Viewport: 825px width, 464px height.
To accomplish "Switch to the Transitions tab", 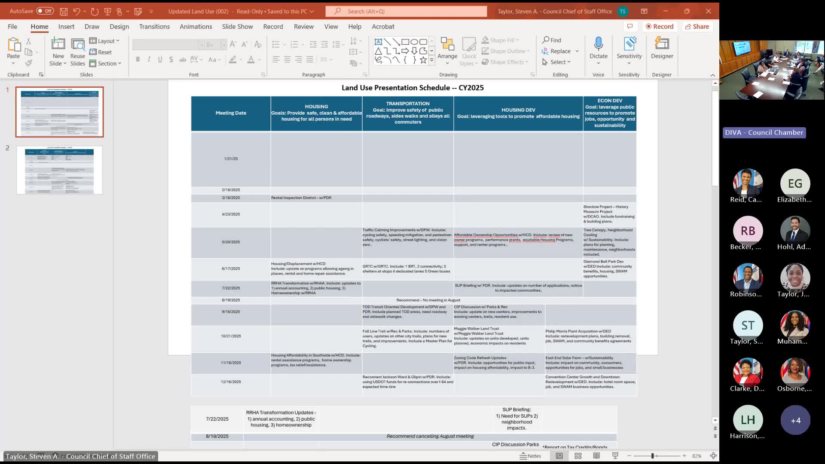I will click(x=154, y=27).
